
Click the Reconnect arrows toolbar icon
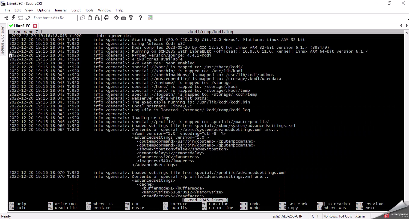(20, 18)
